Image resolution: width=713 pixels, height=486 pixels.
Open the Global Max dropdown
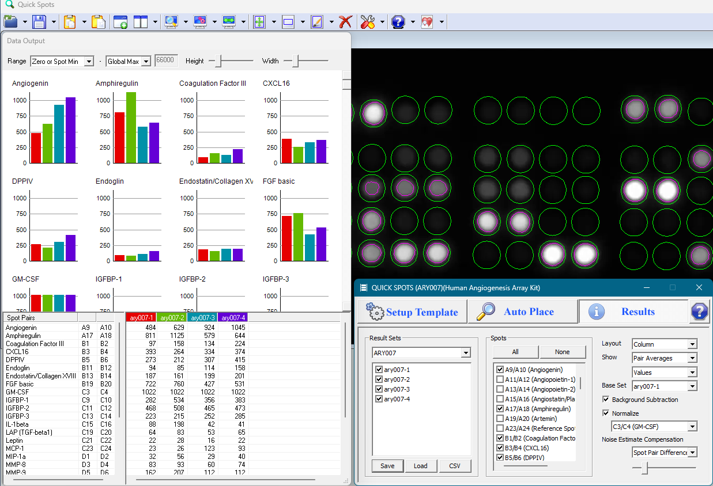(146, 62)
